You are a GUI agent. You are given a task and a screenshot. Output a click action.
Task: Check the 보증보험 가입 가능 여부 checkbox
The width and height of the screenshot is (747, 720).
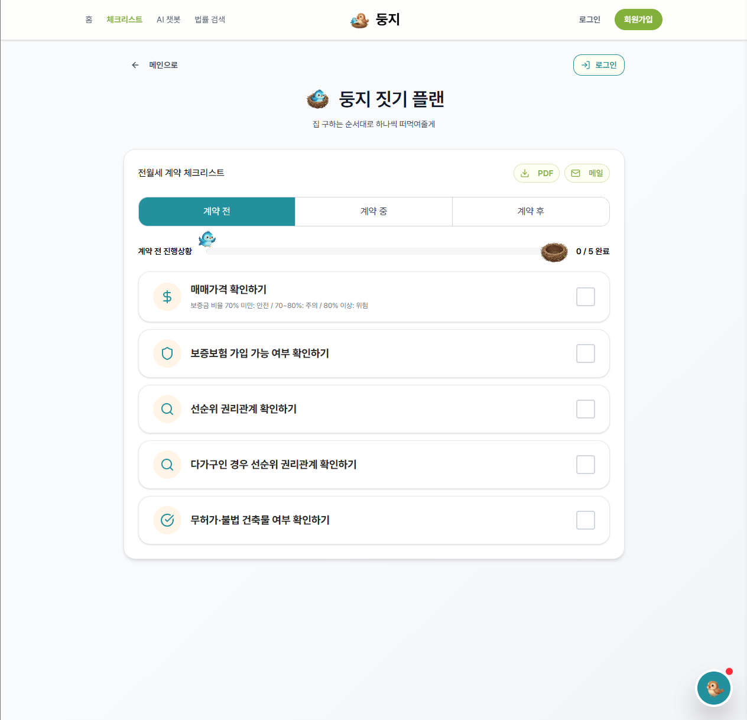coord(586,353)
